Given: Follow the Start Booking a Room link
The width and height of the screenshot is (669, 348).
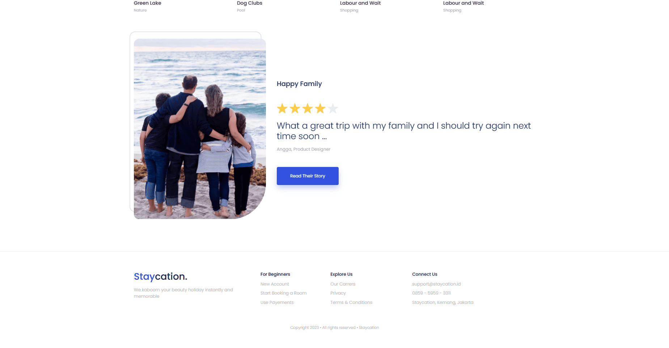Looking at the screenshot, I should [x=283, y=293].
